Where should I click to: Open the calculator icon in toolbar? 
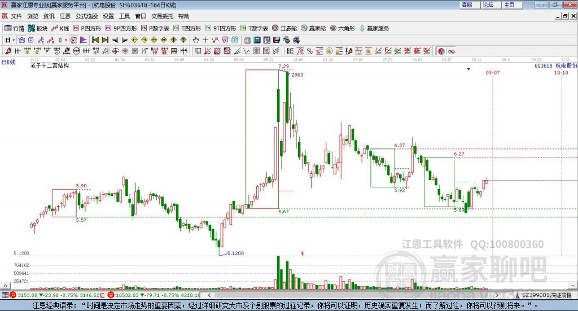coord(257,40)
